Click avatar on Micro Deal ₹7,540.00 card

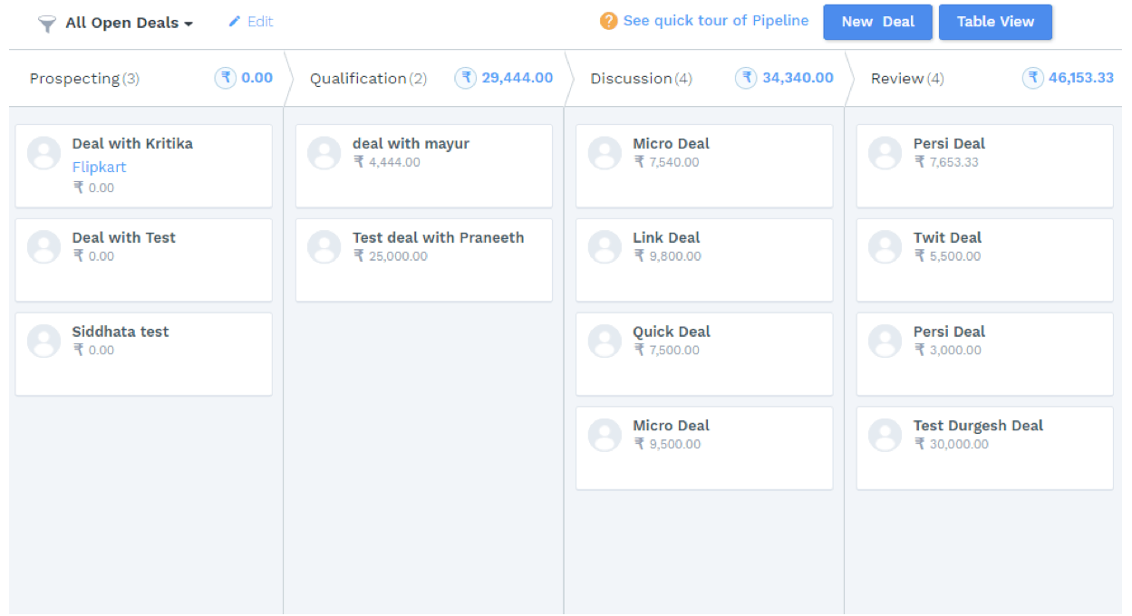pos(605,153)
